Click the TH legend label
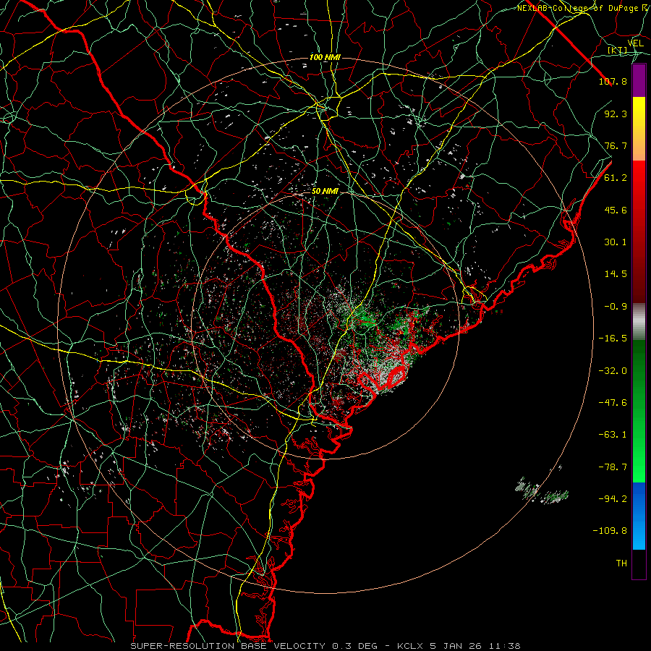 (621, 563)
